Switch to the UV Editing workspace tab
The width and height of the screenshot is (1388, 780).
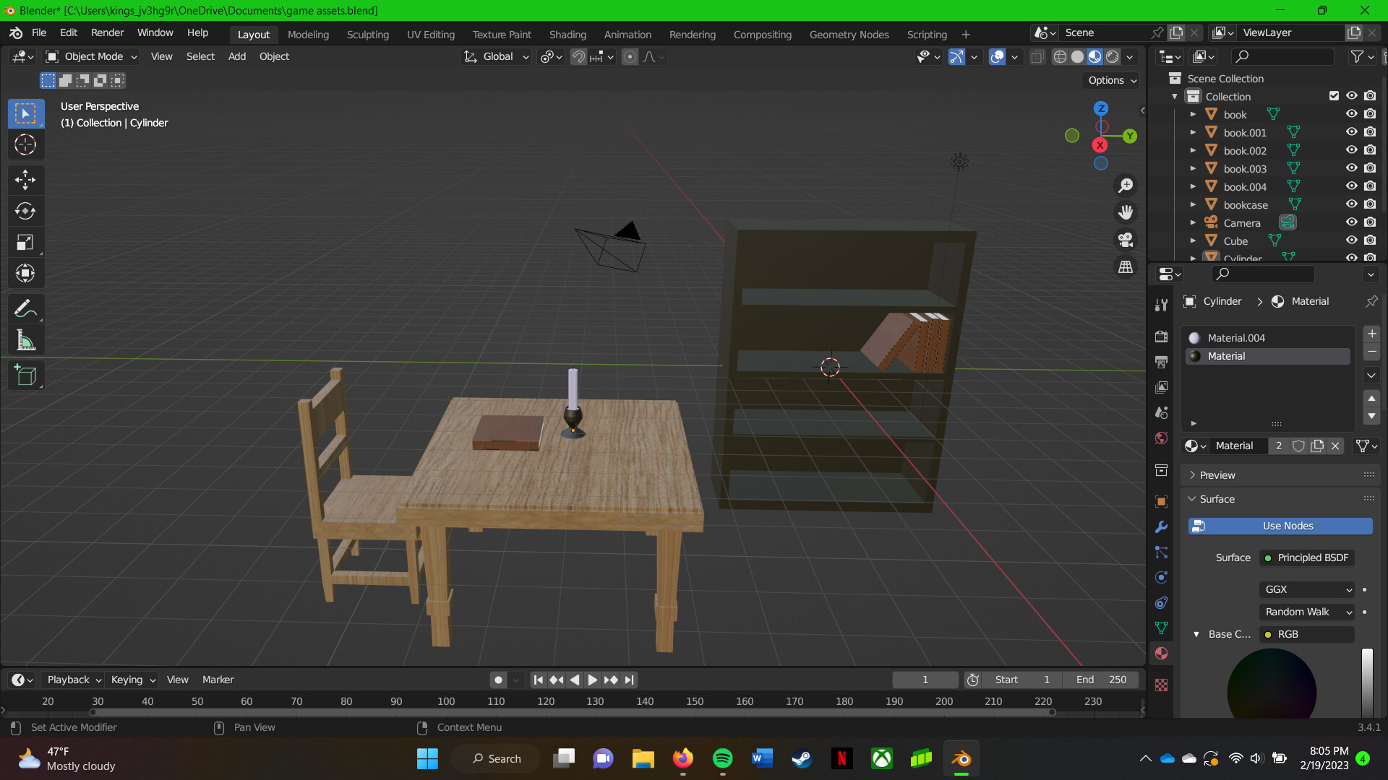(x=430, y=34)
